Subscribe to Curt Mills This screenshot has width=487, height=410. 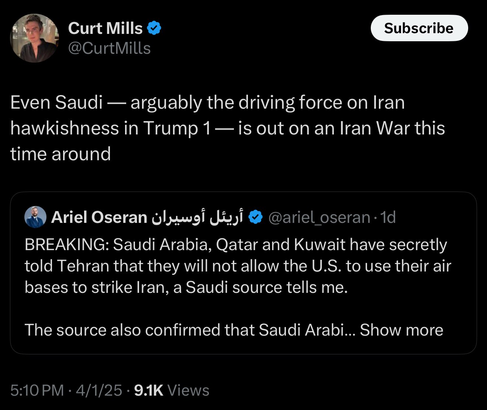coord(419,28)
